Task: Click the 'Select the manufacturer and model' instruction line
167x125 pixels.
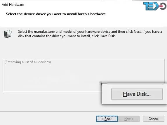Action: tap(90, 32)
